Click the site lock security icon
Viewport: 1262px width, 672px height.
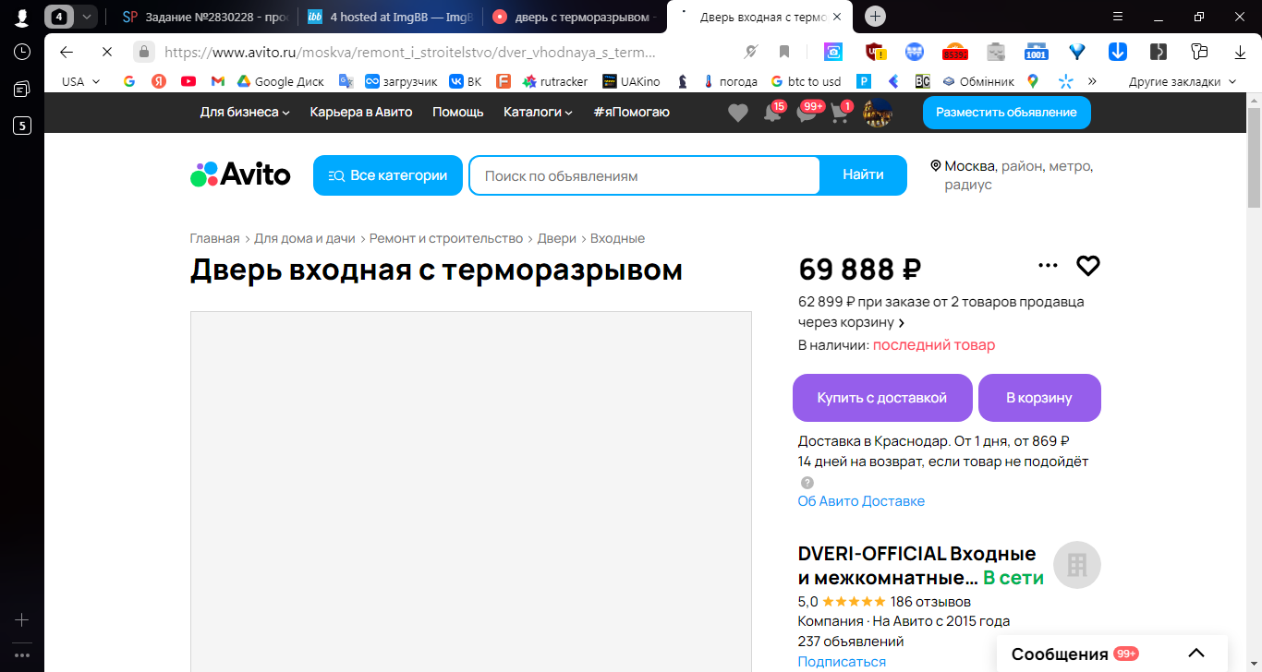[x=143, y=52]
